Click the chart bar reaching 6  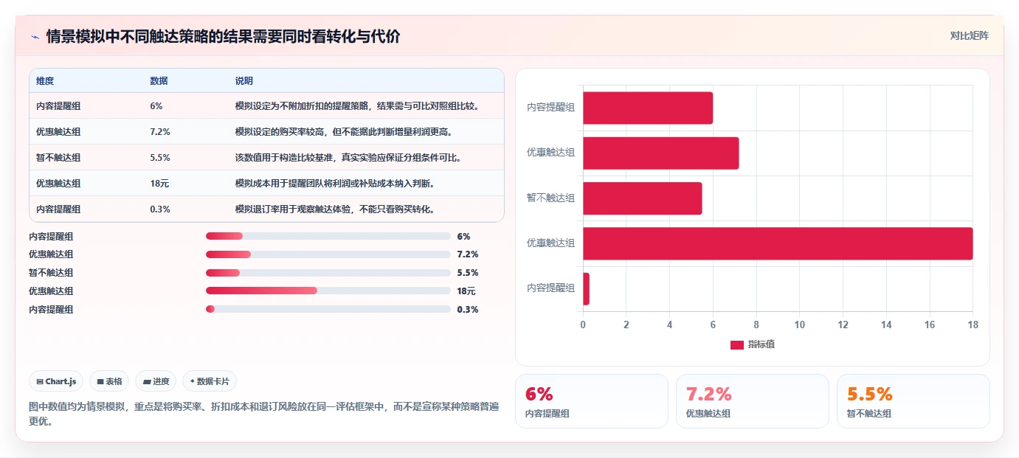[x=648, y=108]
